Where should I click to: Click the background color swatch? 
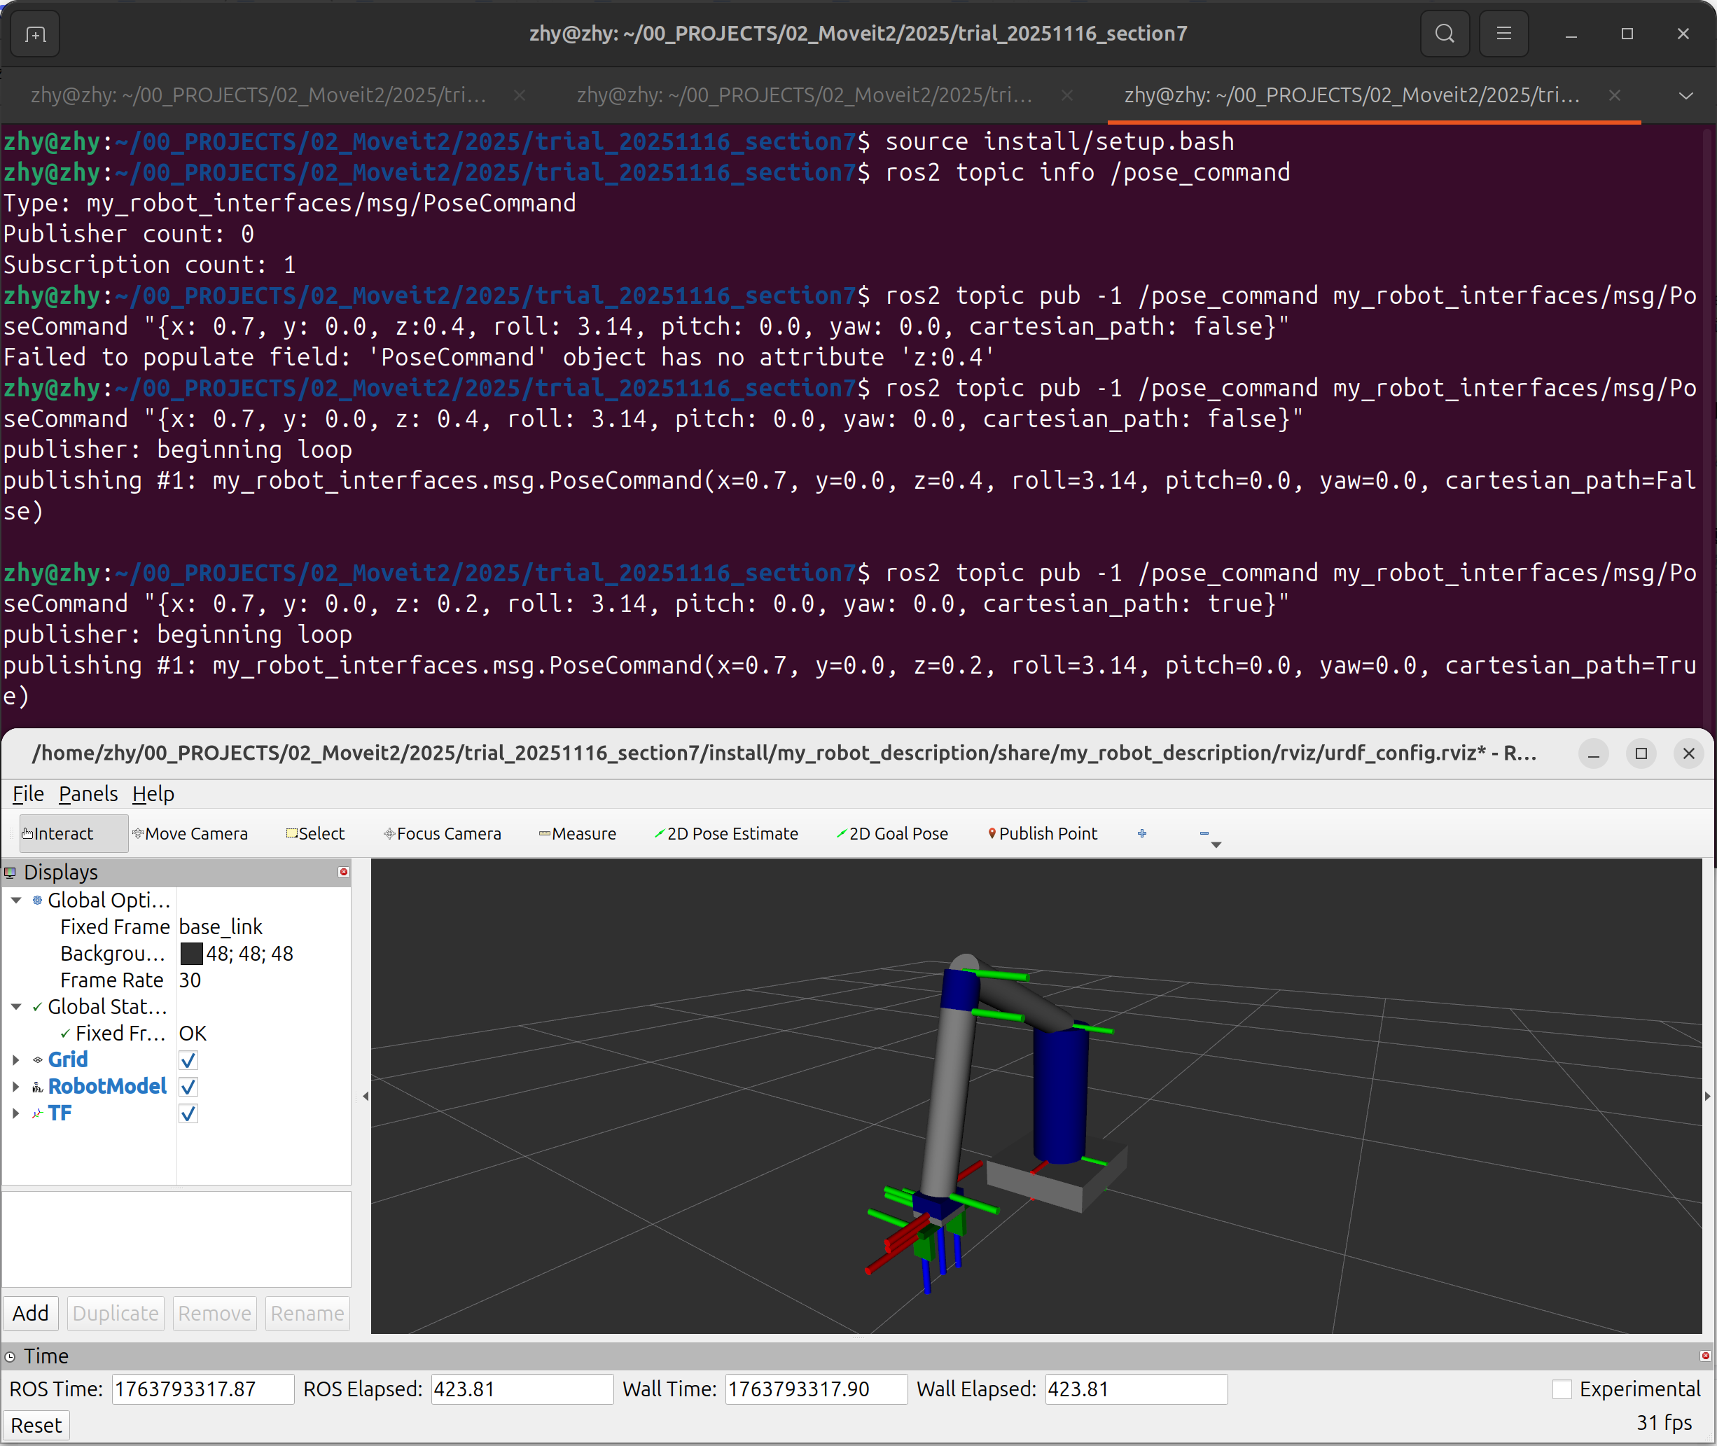[x=191, y=953]
